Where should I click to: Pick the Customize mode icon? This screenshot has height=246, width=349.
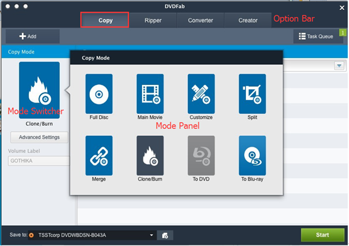[201, 94]
